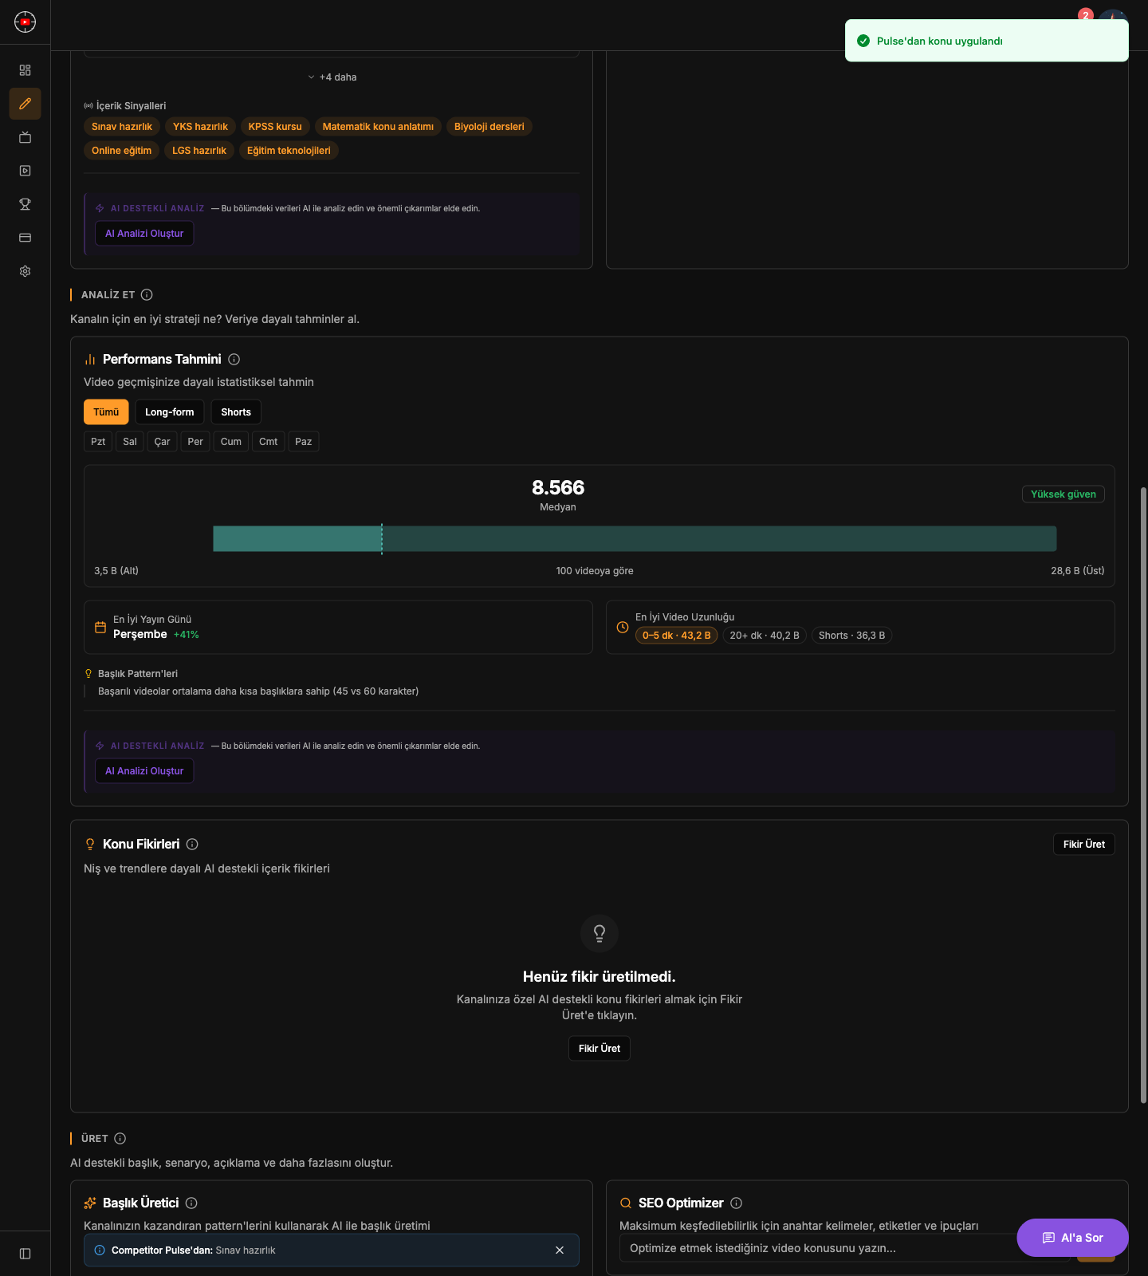Collapse the sidebar with panel icon
This screenshot has height=1276, width=1148.
click(x=26, y=1254)
